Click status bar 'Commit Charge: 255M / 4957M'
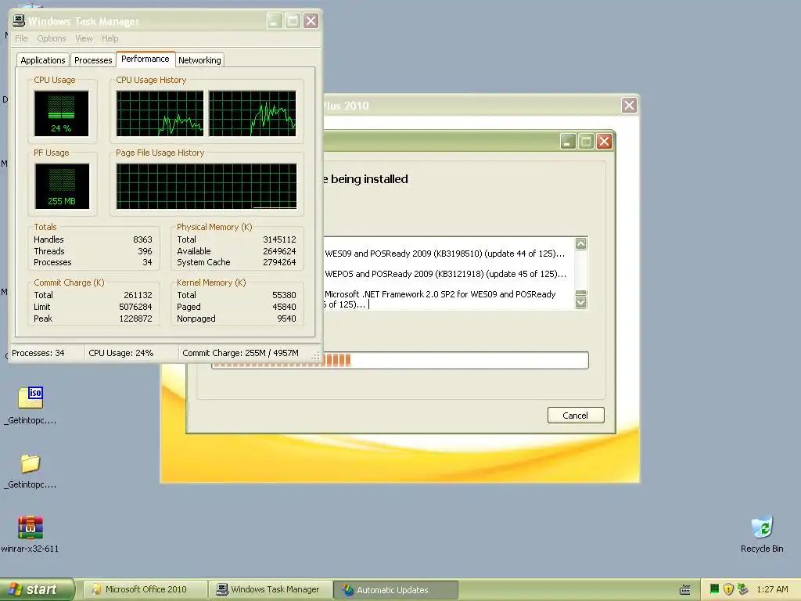 pyautogui.click(x=241, y=353)
